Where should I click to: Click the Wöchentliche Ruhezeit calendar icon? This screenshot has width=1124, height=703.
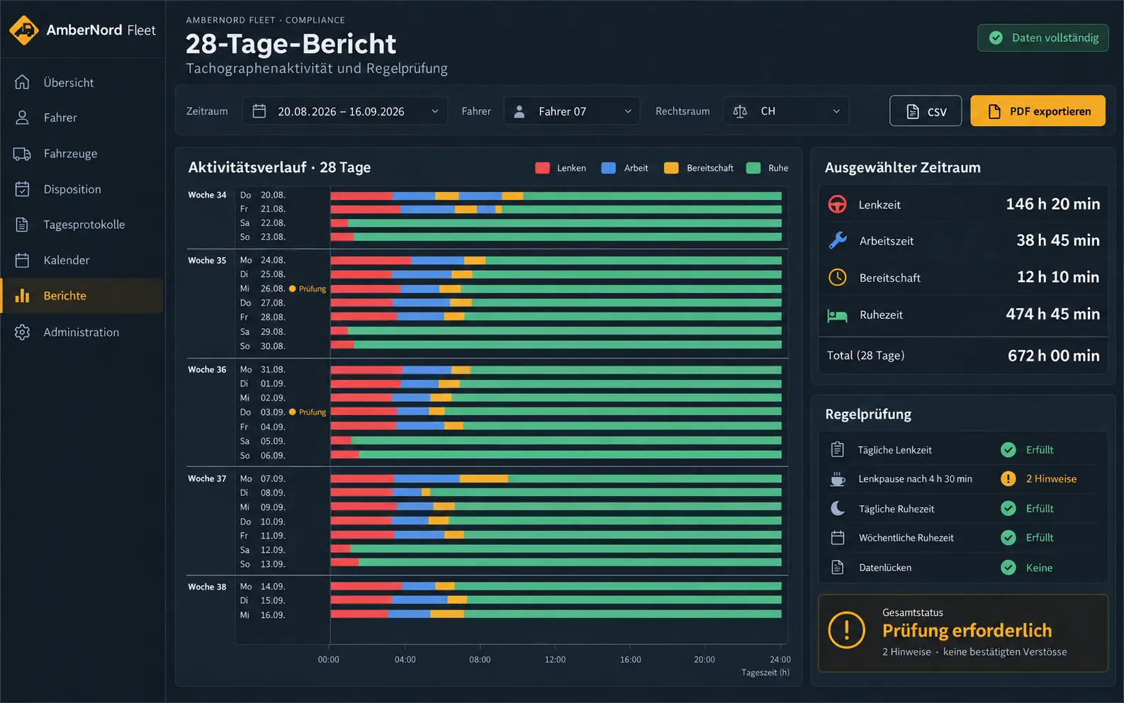click(x=838, y=538)
